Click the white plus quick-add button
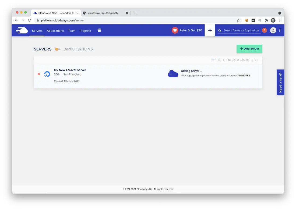The width and height of the screenshot is (296, 209). [210, 30]
